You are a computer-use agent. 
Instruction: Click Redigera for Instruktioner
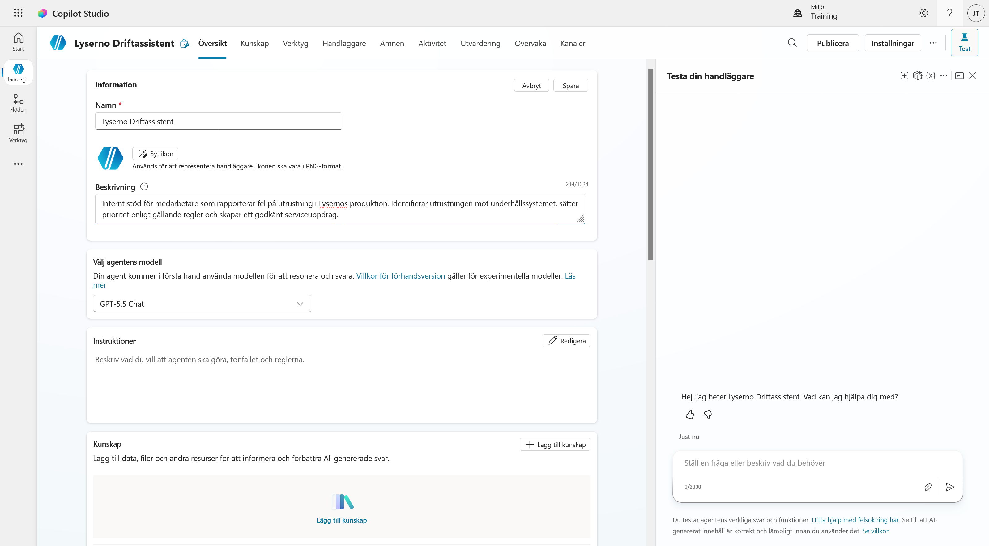tap(566, 341)
